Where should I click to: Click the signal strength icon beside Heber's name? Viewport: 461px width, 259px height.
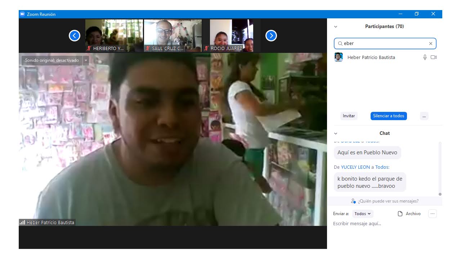[x=22, y=222]
